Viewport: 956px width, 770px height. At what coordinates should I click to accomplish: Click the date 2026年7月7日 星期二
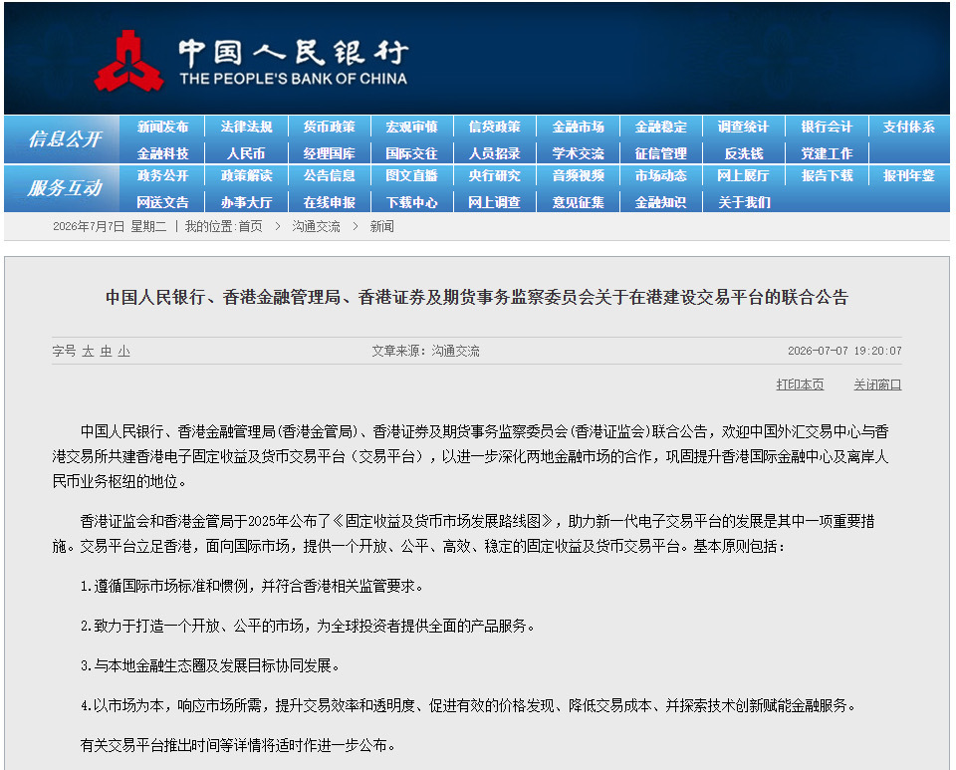pyautogui.click(x=110, y=226)
